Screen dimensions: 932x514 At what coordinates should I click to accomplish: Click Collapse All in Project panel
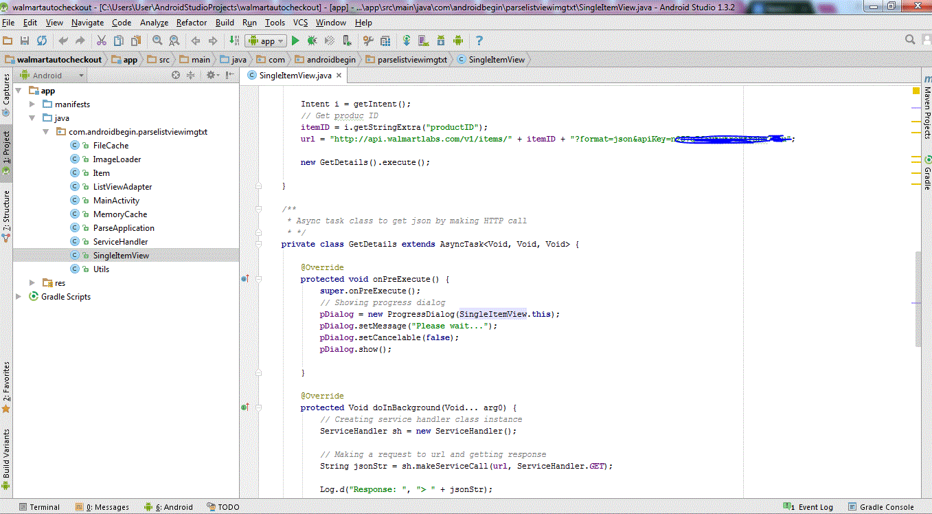pos(190,76)
